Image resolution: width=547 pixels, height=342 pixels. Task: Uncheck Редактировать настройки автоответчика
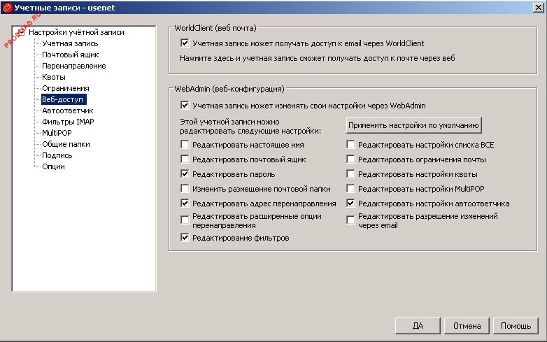click(x=351, y=204)
